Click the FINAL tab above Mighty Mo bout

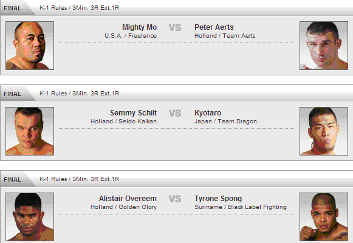click(12, 9)
